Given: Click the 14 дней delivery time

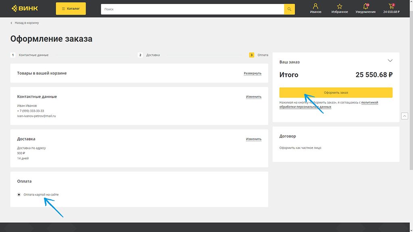Looking at the screenshot, I should coord(23,158).
